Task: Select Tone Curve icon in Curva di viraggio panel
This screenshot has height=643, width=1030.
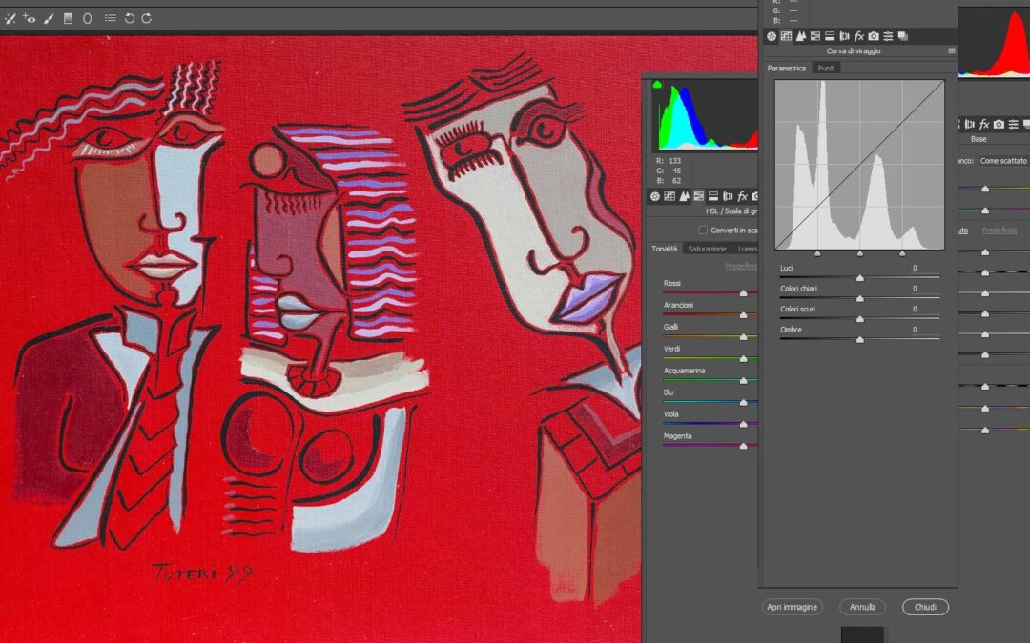Action: (x=786, y=37)
